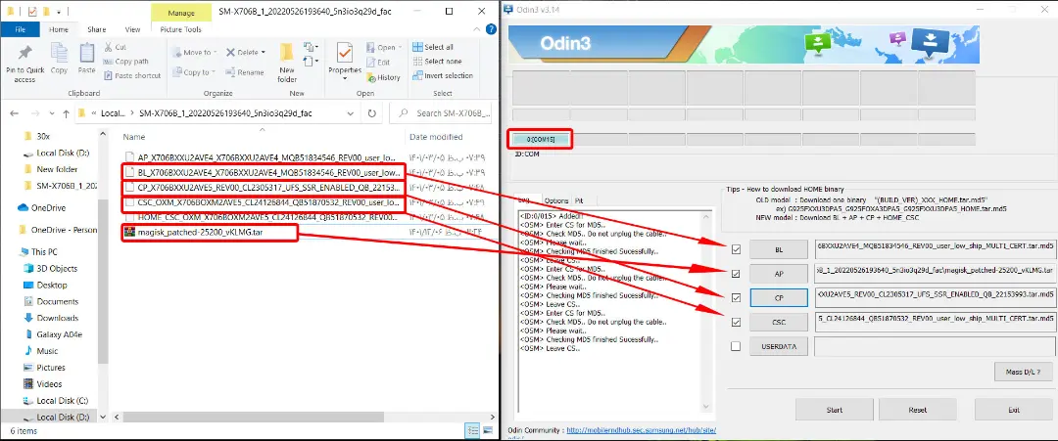1058x441 pixels.
Task: Expand the Open dropdown in ribbon
Action: 383,47
